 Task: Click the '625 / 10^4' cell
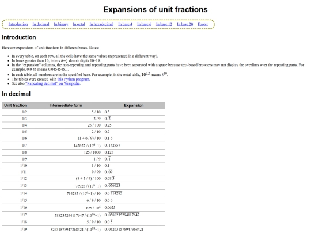pyautogui.click(x=66, y=208)
